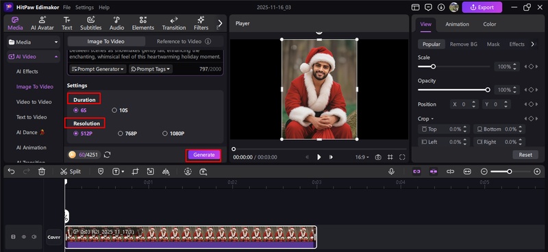Show more toolbar tabs with the right arrow
The height and width of the screenshot is (252, 548).
coord(220,23)
